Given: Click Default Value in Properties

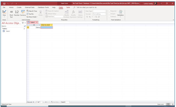Looking at the screenshot, I should [51, 14].
